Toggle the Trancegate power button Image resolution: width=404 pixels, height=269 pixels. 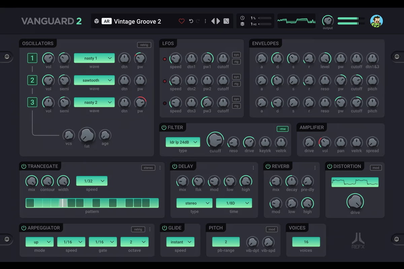pyautogui.click(x=24, y=166)
